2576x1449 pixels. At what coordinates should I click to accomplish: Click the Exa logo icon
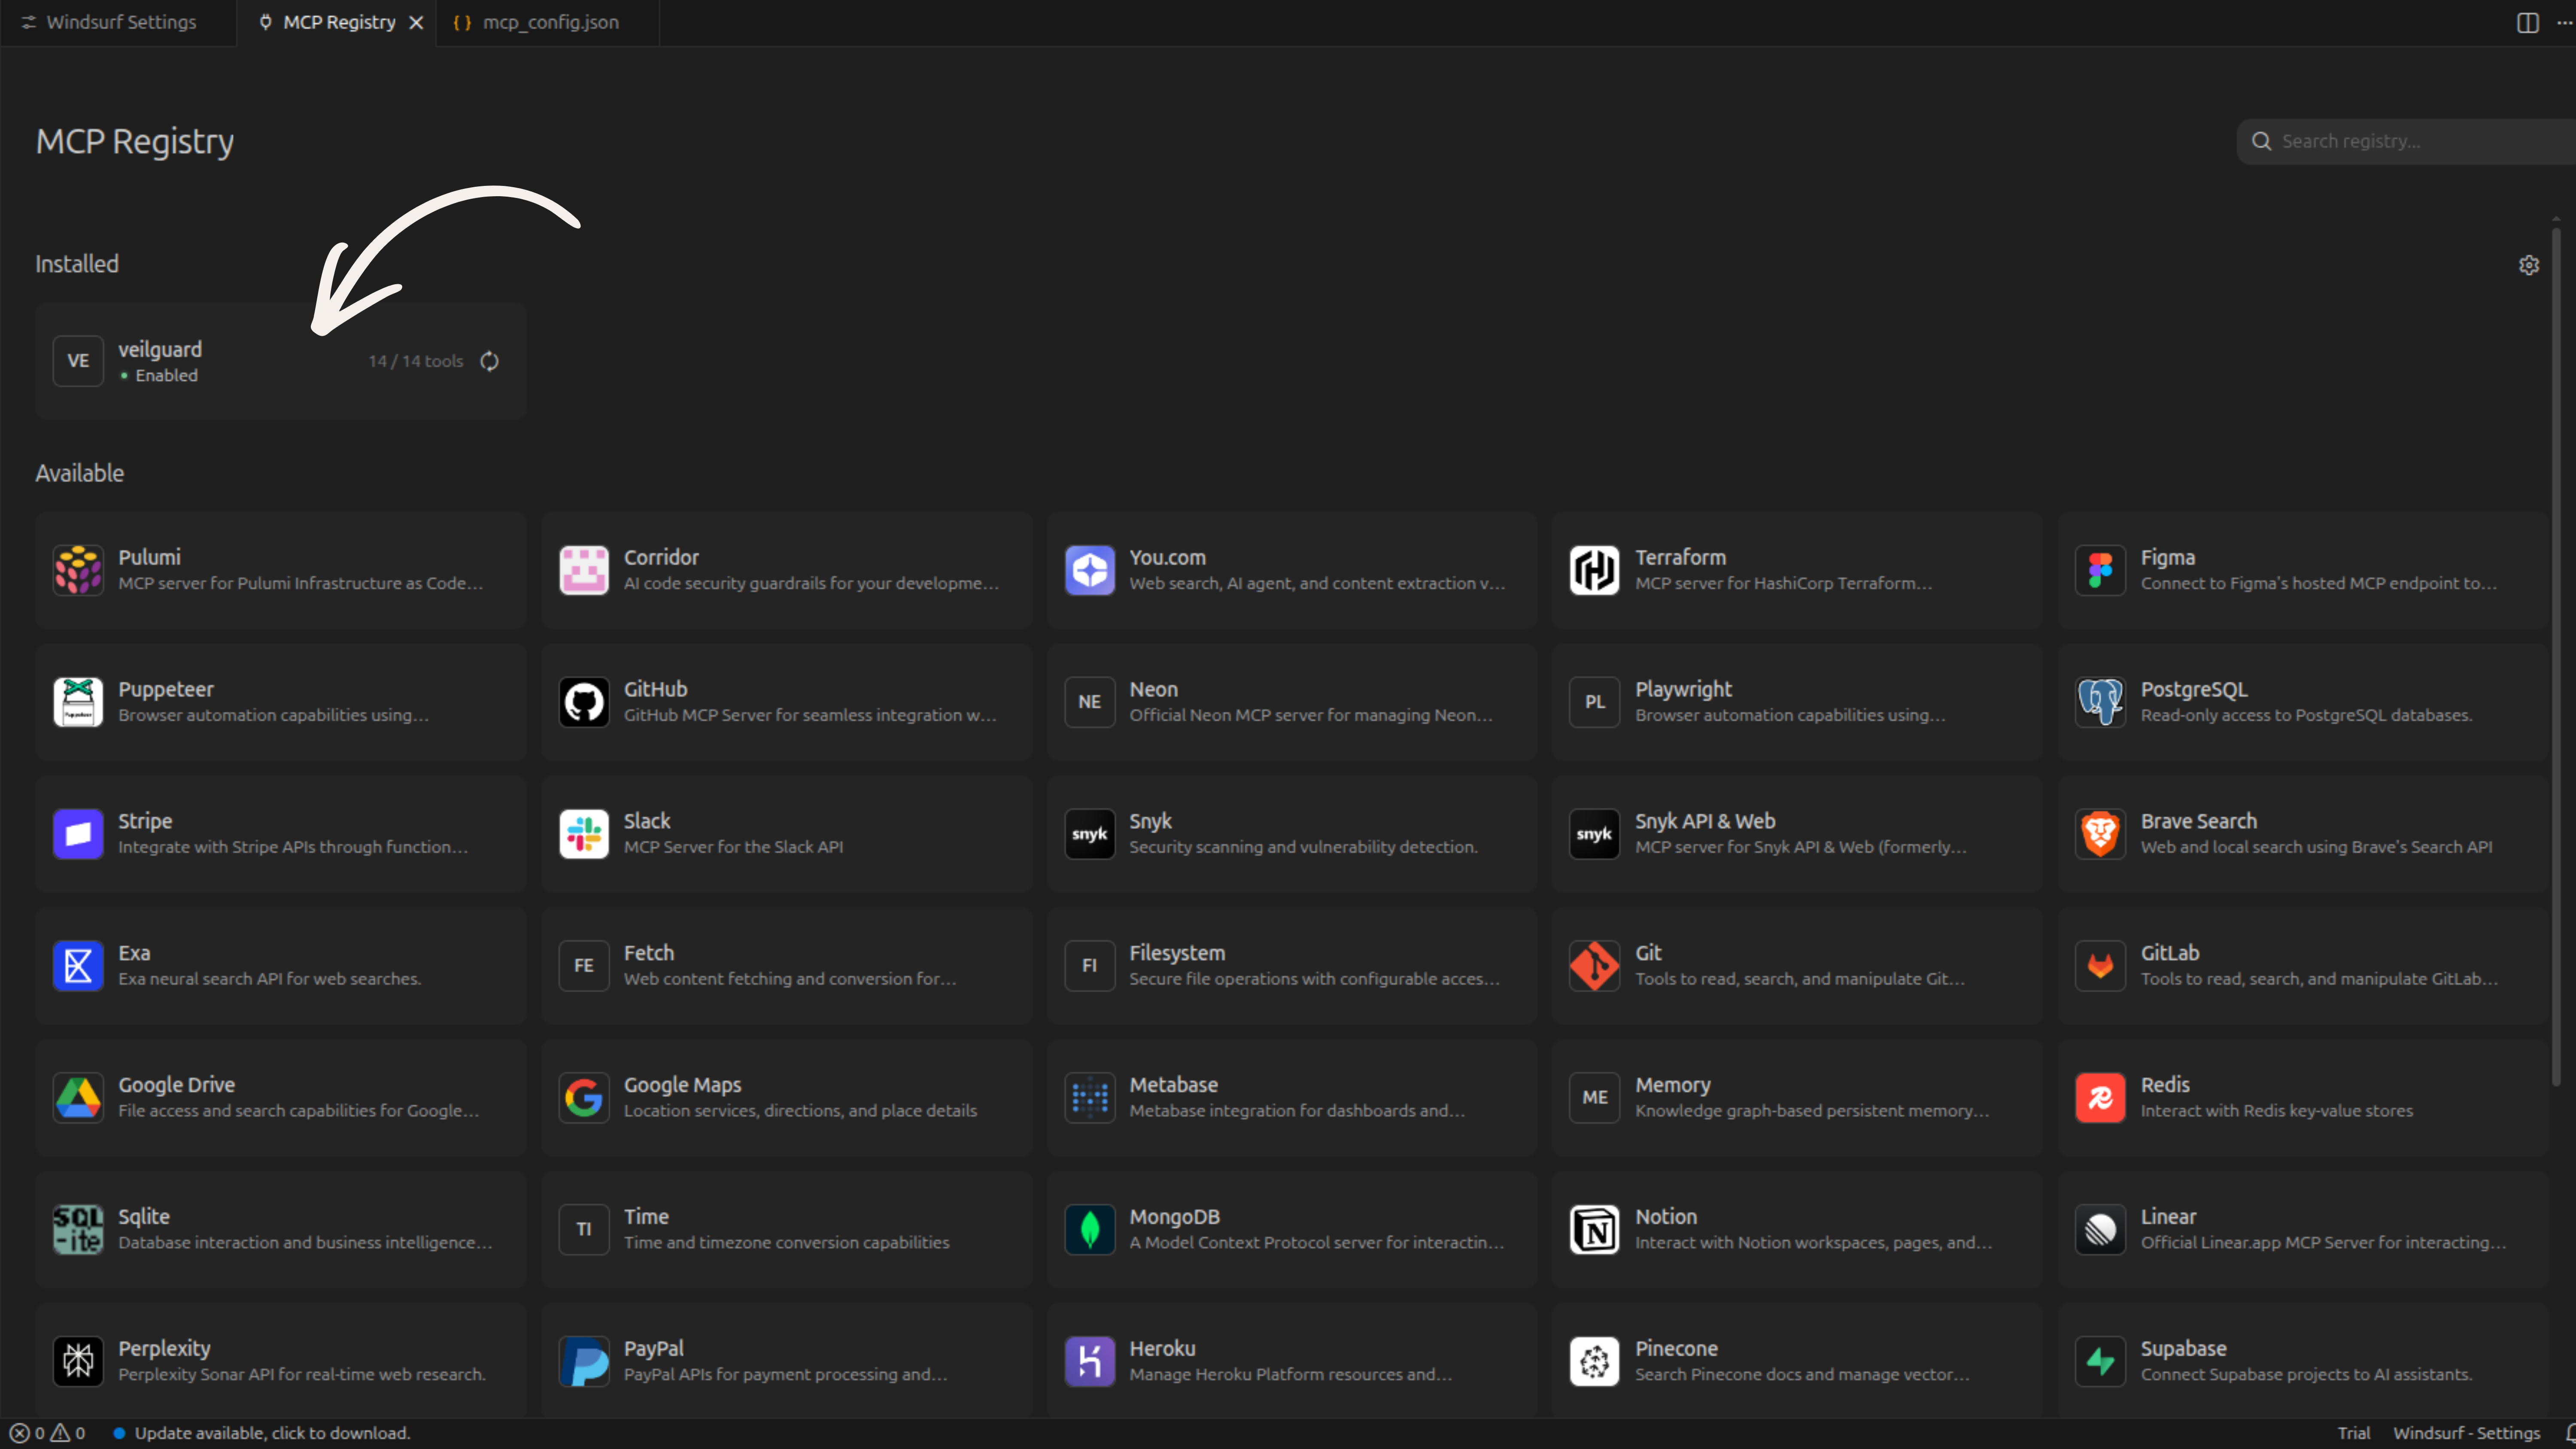78,966
